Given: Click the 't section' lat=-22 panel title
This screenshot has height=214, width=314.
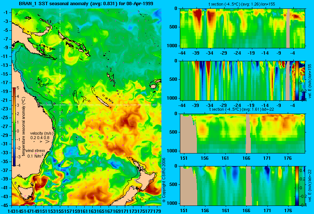Looking at the screenshot, I should [242, 109].
